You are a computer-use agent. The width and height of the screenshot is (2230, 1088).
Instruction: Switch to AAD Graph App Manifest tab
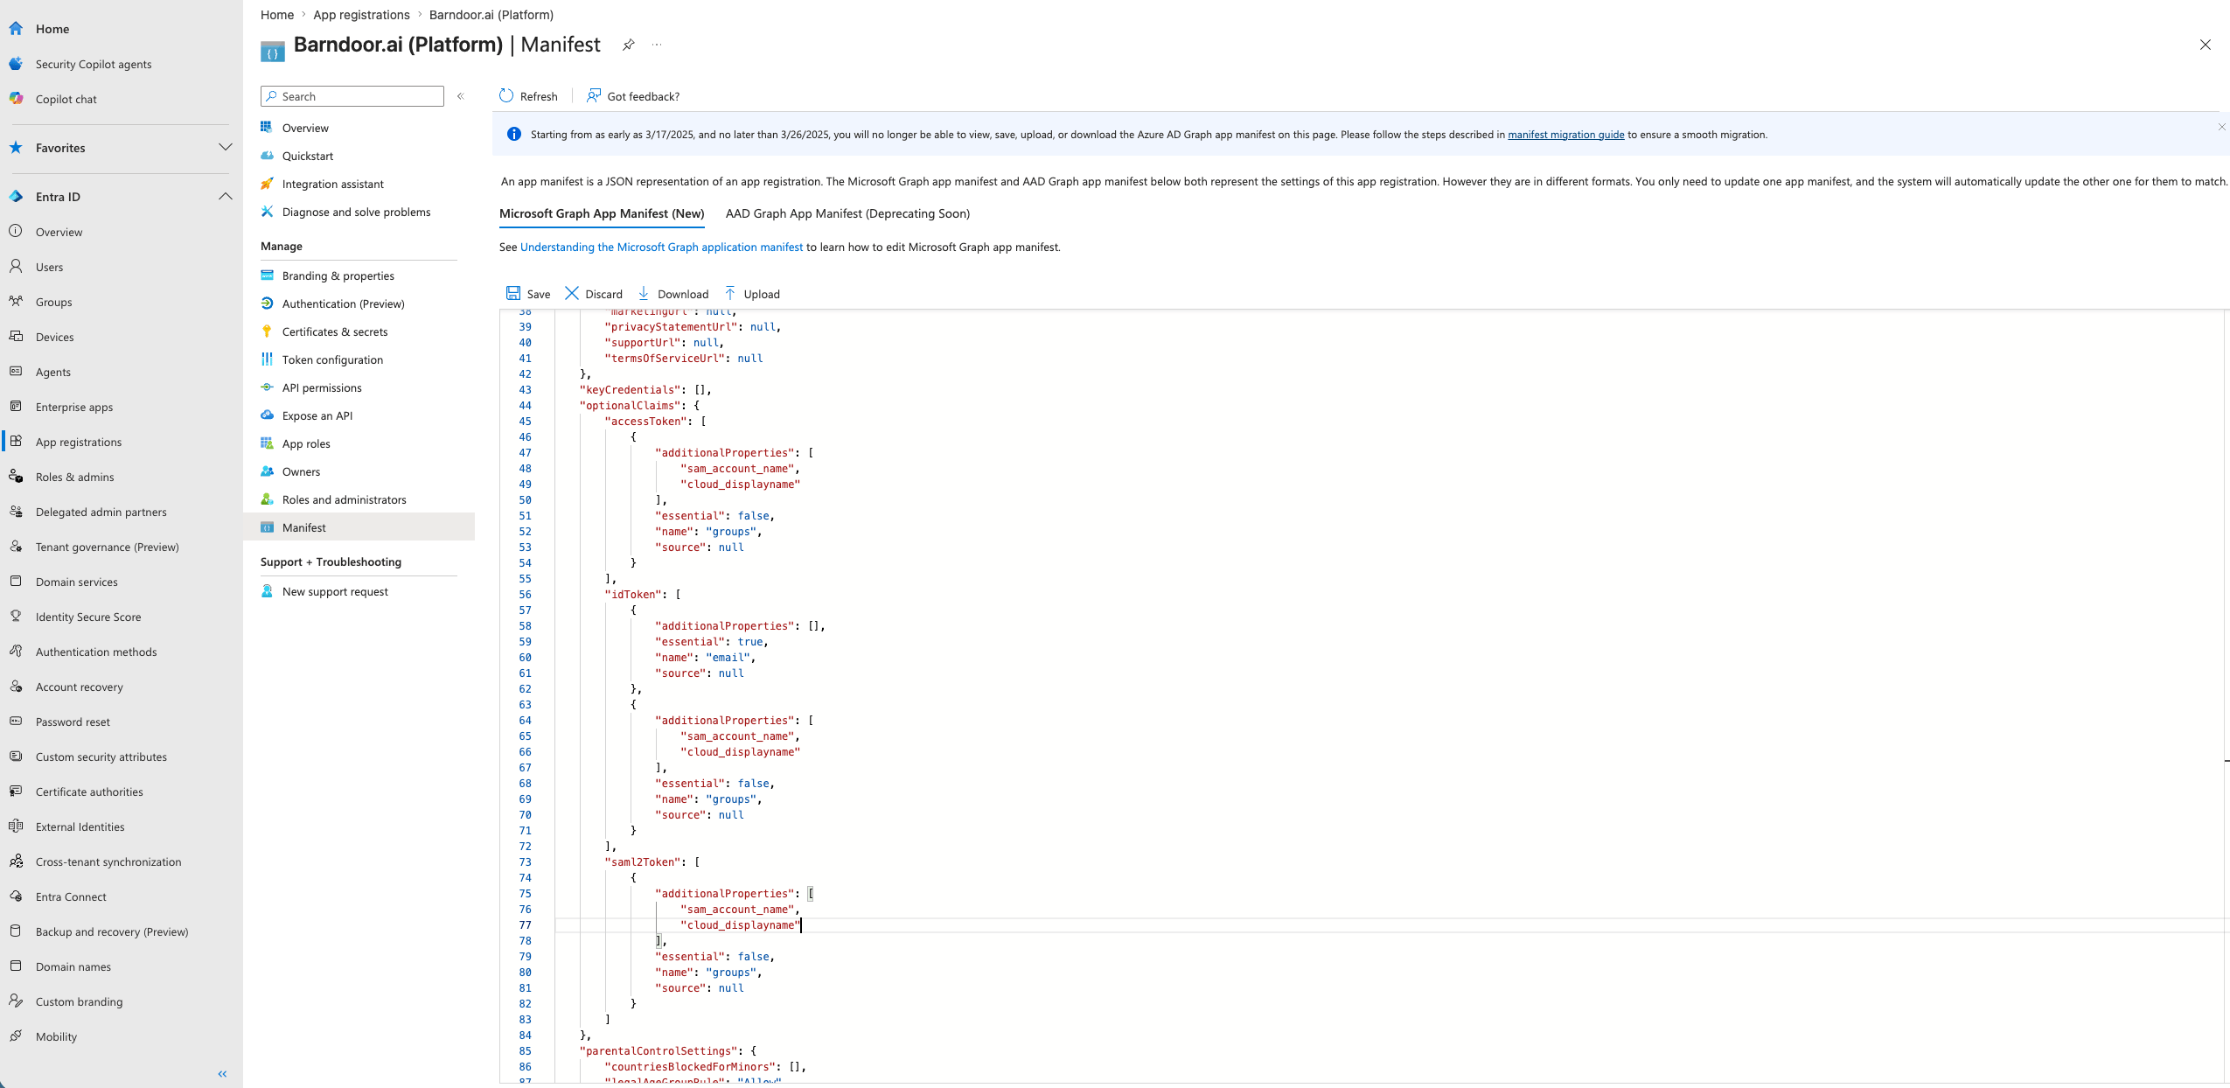click(x=847, y=213)
